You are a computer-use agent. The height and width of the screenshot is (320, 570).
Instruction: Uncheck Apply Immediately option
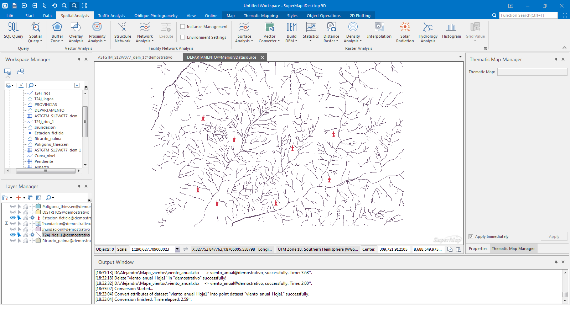[x=471, y=237]
